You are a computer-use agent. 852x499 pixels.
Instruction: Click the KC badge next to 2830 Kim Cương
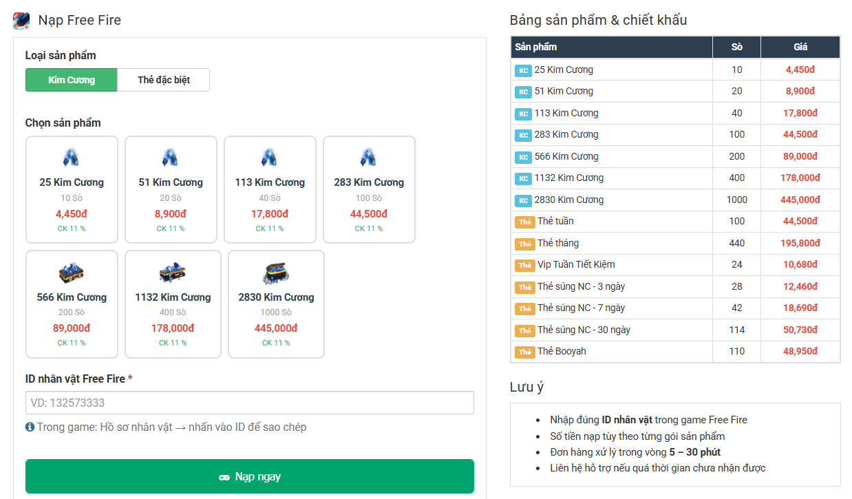[523, 200]
